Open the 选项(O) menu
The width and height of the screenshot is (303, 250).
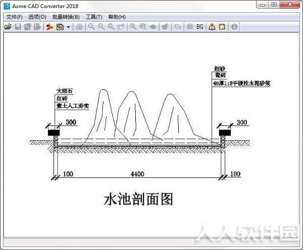pos(37,17)
